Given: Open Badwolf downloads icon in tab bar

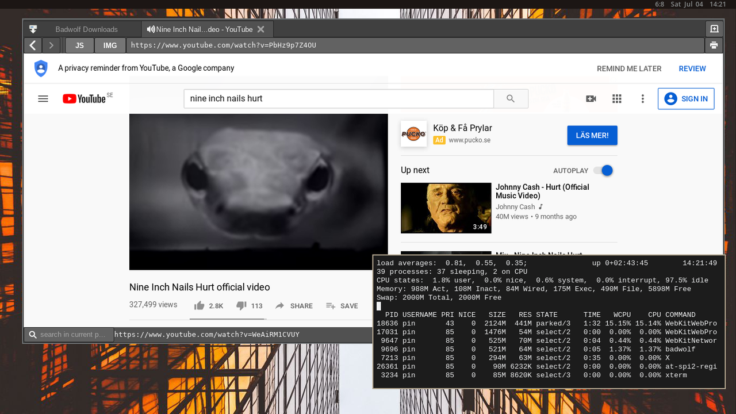Looking at the screenshot, I should (x=33, y=29).
